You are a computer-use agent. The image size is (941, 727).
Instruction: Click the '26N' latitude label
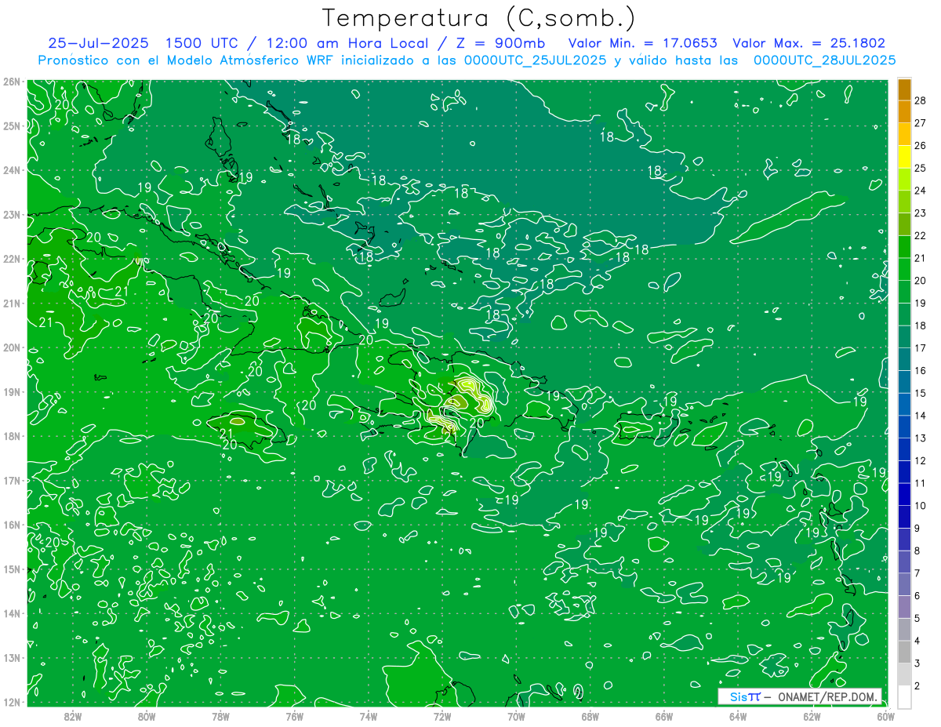(x=12, y=82)
